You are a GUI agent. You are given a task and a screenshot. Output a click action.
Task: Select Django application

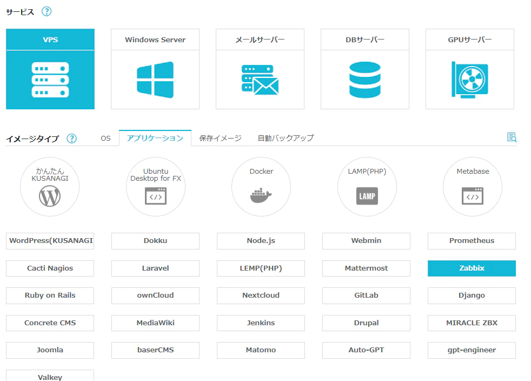pyautogui.click(x=472, y=295)
